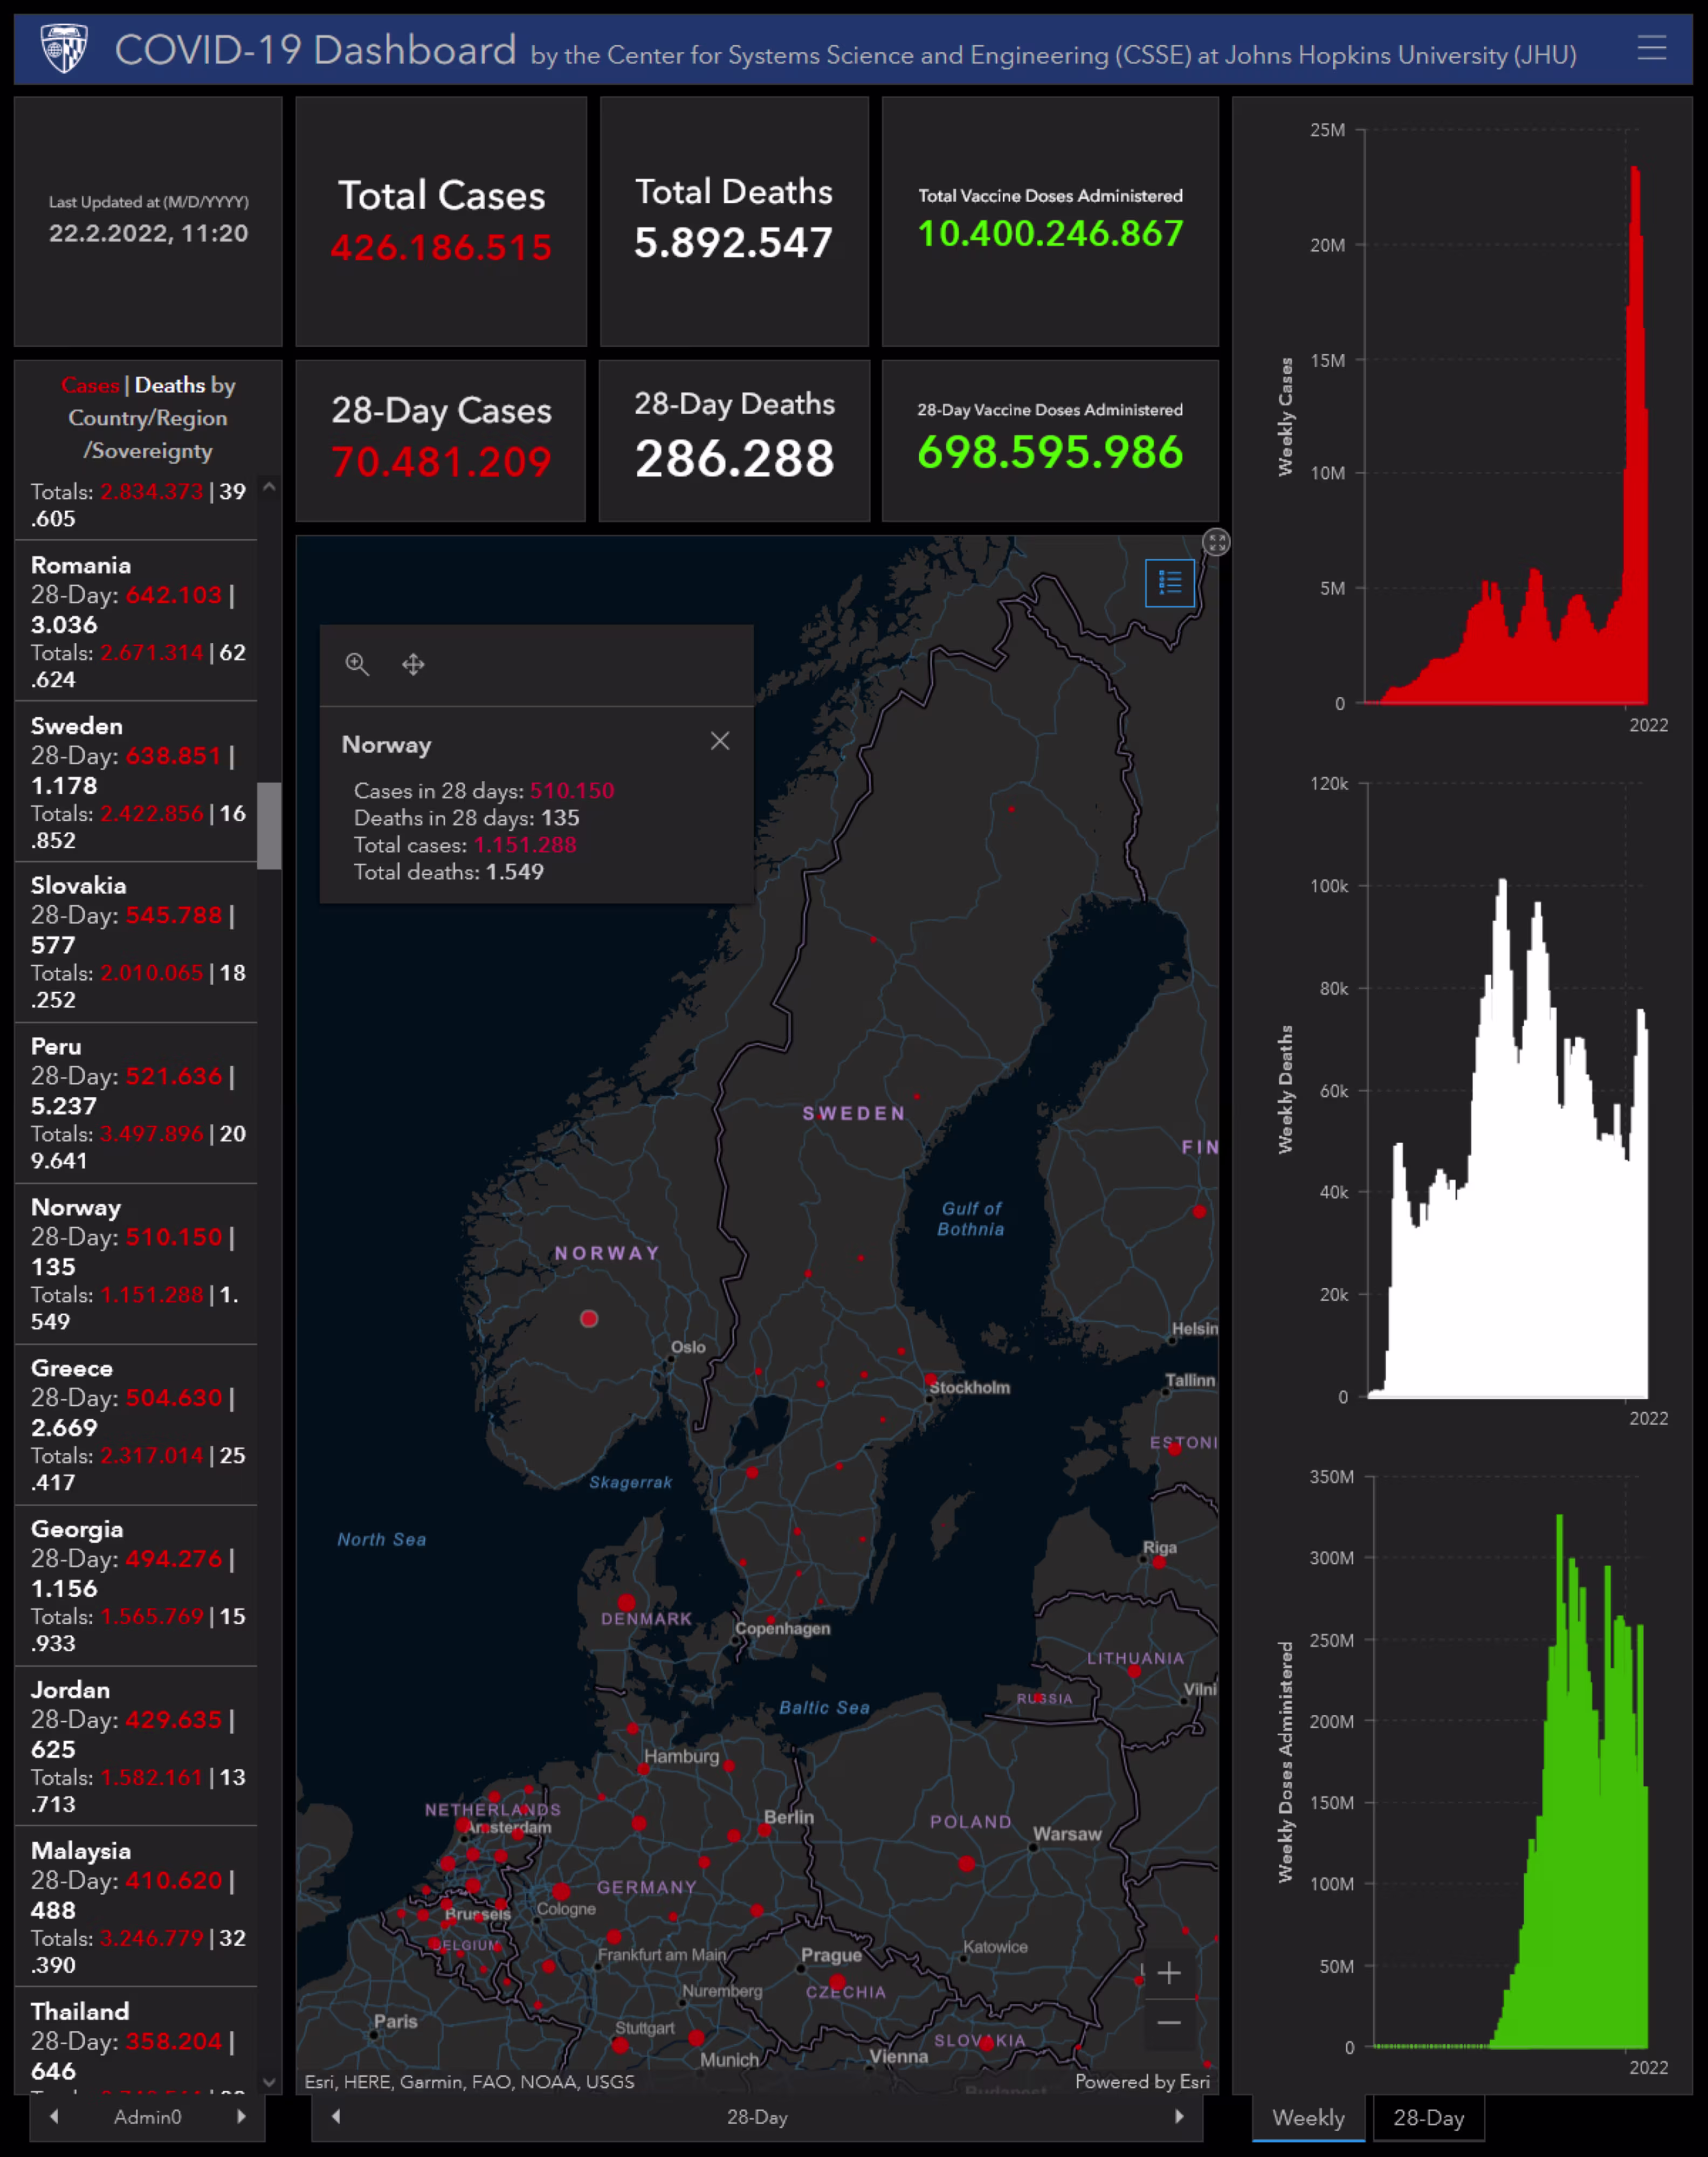
Task: Switch map to next layer after 28-Day
Action: (1179, 2117)
